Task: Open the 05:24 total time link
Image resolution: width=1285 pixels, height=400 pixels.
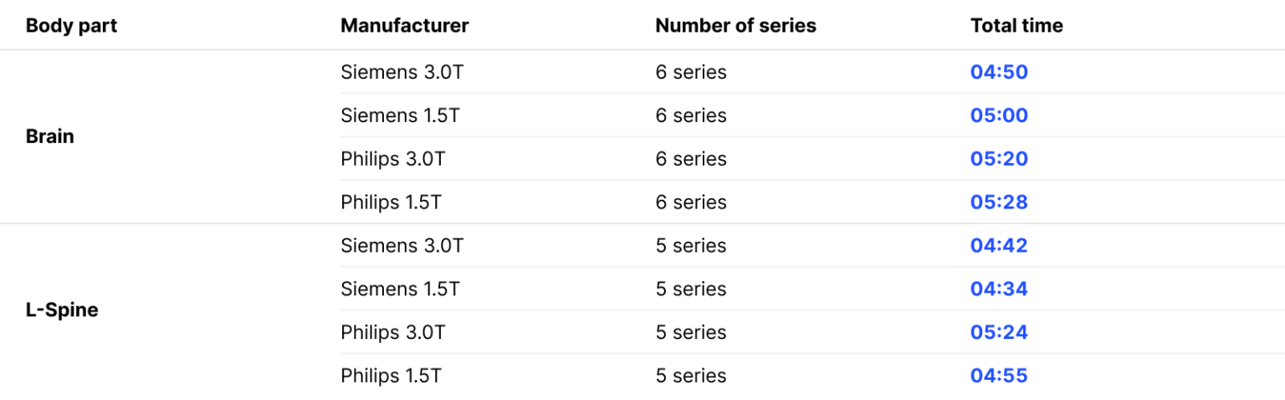Action: click(x=999, y=333)
